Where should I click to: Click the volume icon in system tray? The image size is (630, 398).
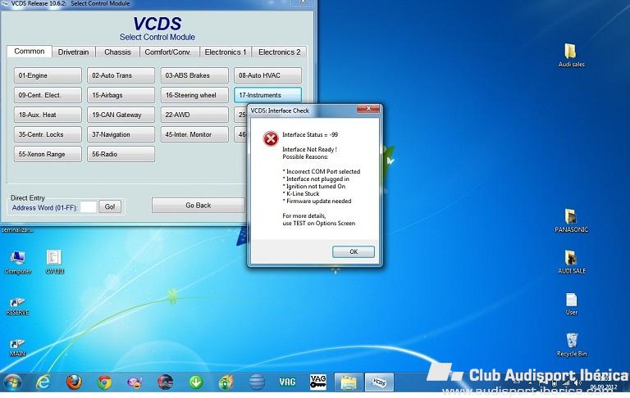(577, 382)
